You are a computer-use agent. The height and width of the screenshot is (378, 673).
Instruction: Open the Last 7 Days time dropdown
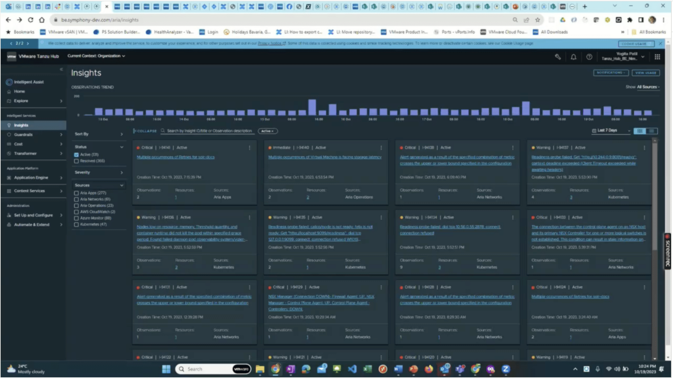point(611,131)
